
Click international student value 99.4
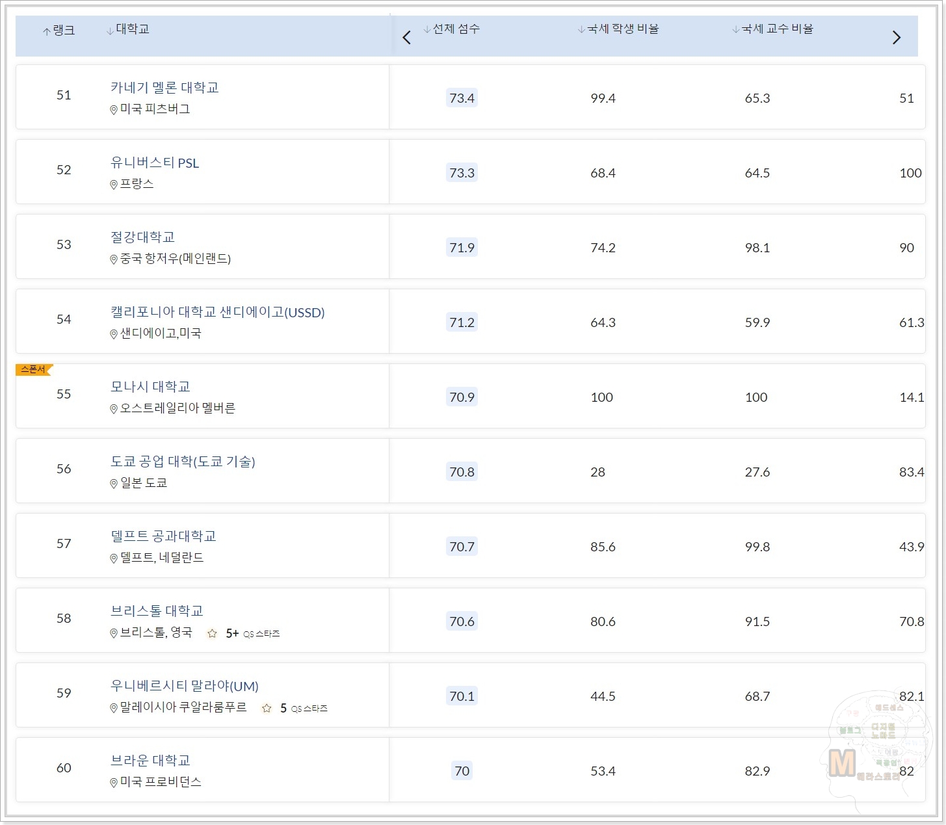(x=603, y=98)
